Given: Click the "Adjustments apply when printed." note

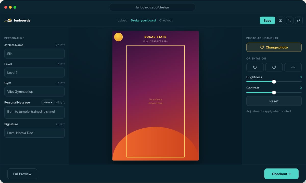Looking at the screenshot, I should click(269, 111).
